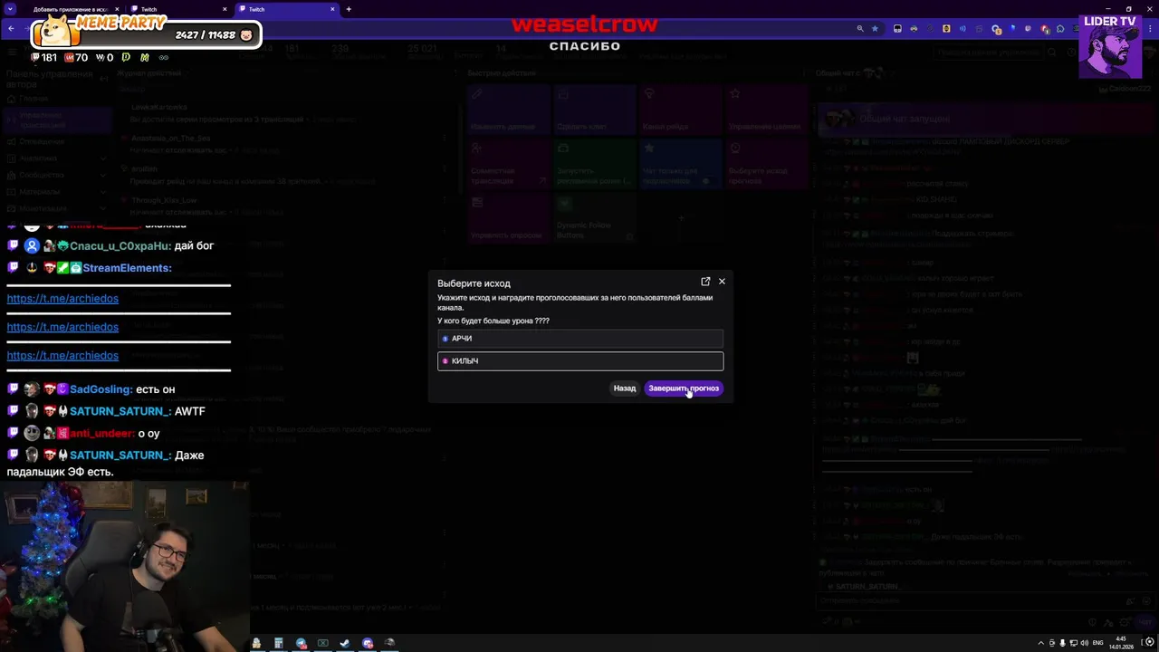Collapse the dashboard sidebar arrow

point(103,79)
